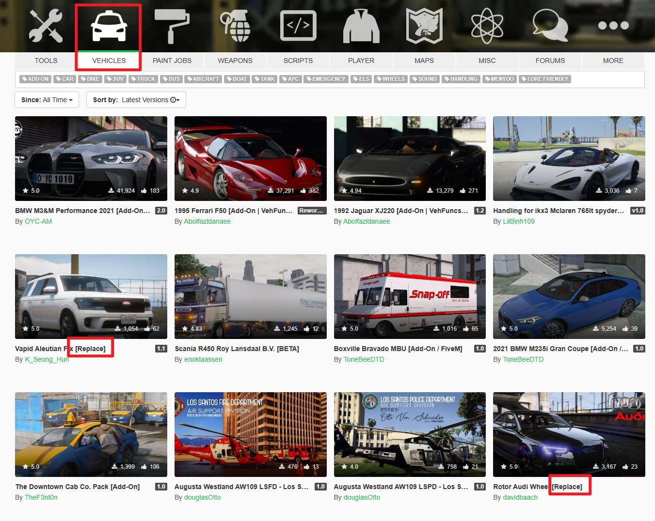Filter by the LORE FRIENDLY tag
This screenshot has width=655, height=521.
click(545, 79)
